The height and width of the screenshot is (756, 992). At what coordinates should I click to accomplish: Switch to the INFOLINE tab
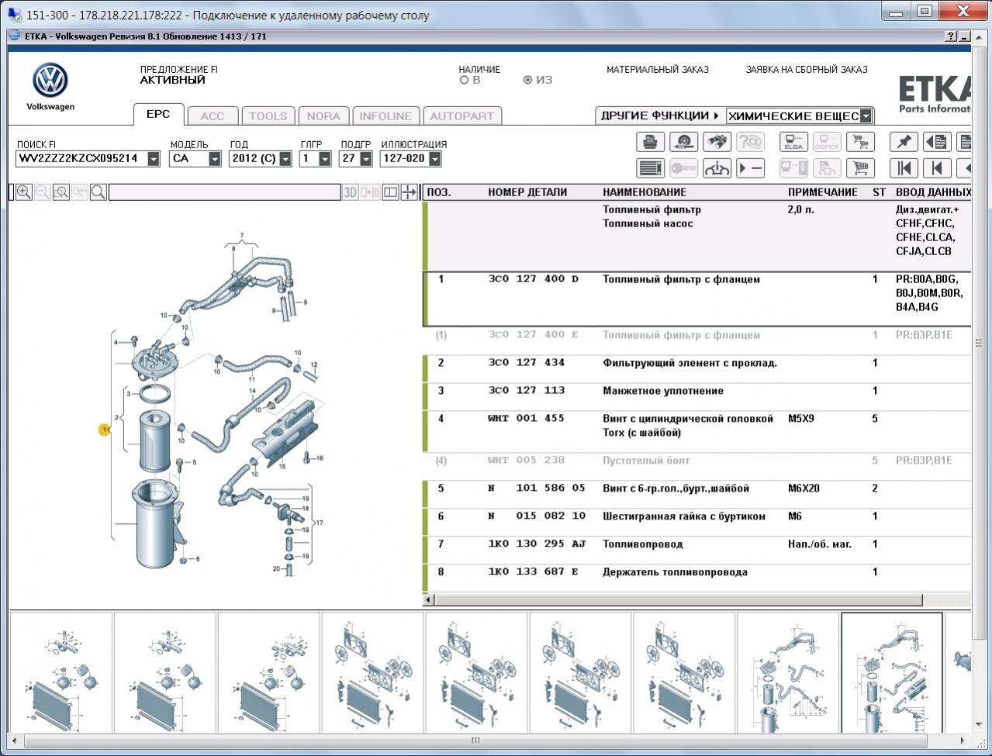click(x=385, y=116)
